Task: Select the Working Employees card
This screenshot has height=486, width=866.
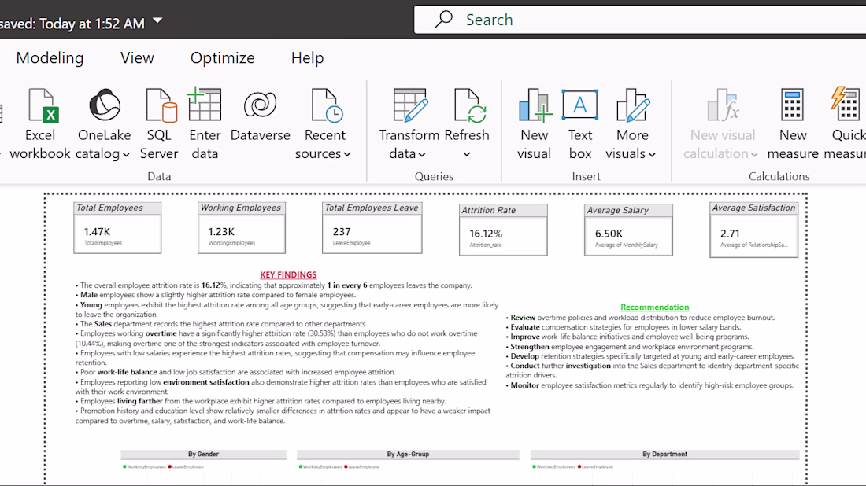Action: point(242,228)
